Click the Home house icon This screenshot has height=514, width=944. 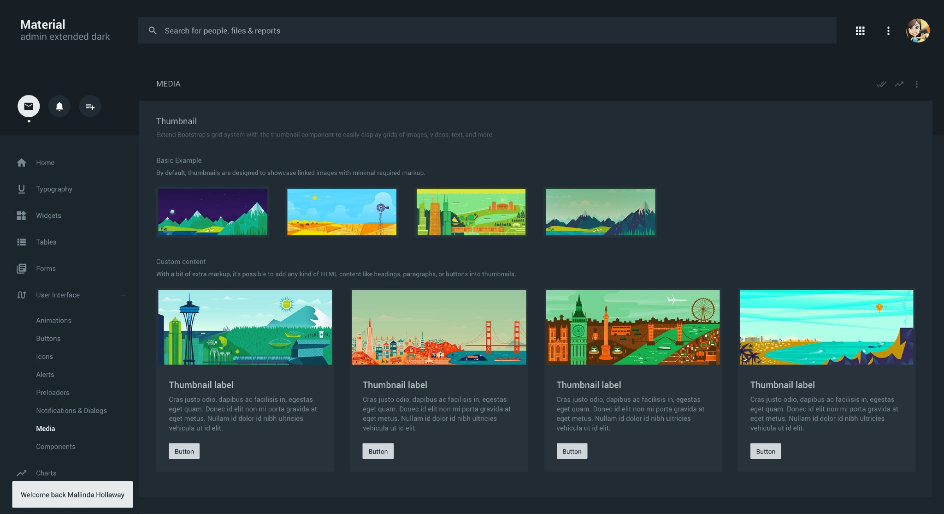[21, 162]
